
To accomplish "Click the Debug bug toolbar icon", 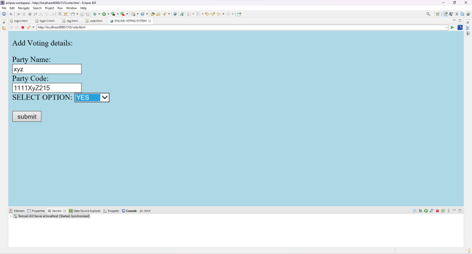I will [95, 14].
